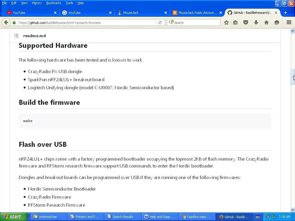Show bookmarks list icon in toolbar

tap(235, 22)
